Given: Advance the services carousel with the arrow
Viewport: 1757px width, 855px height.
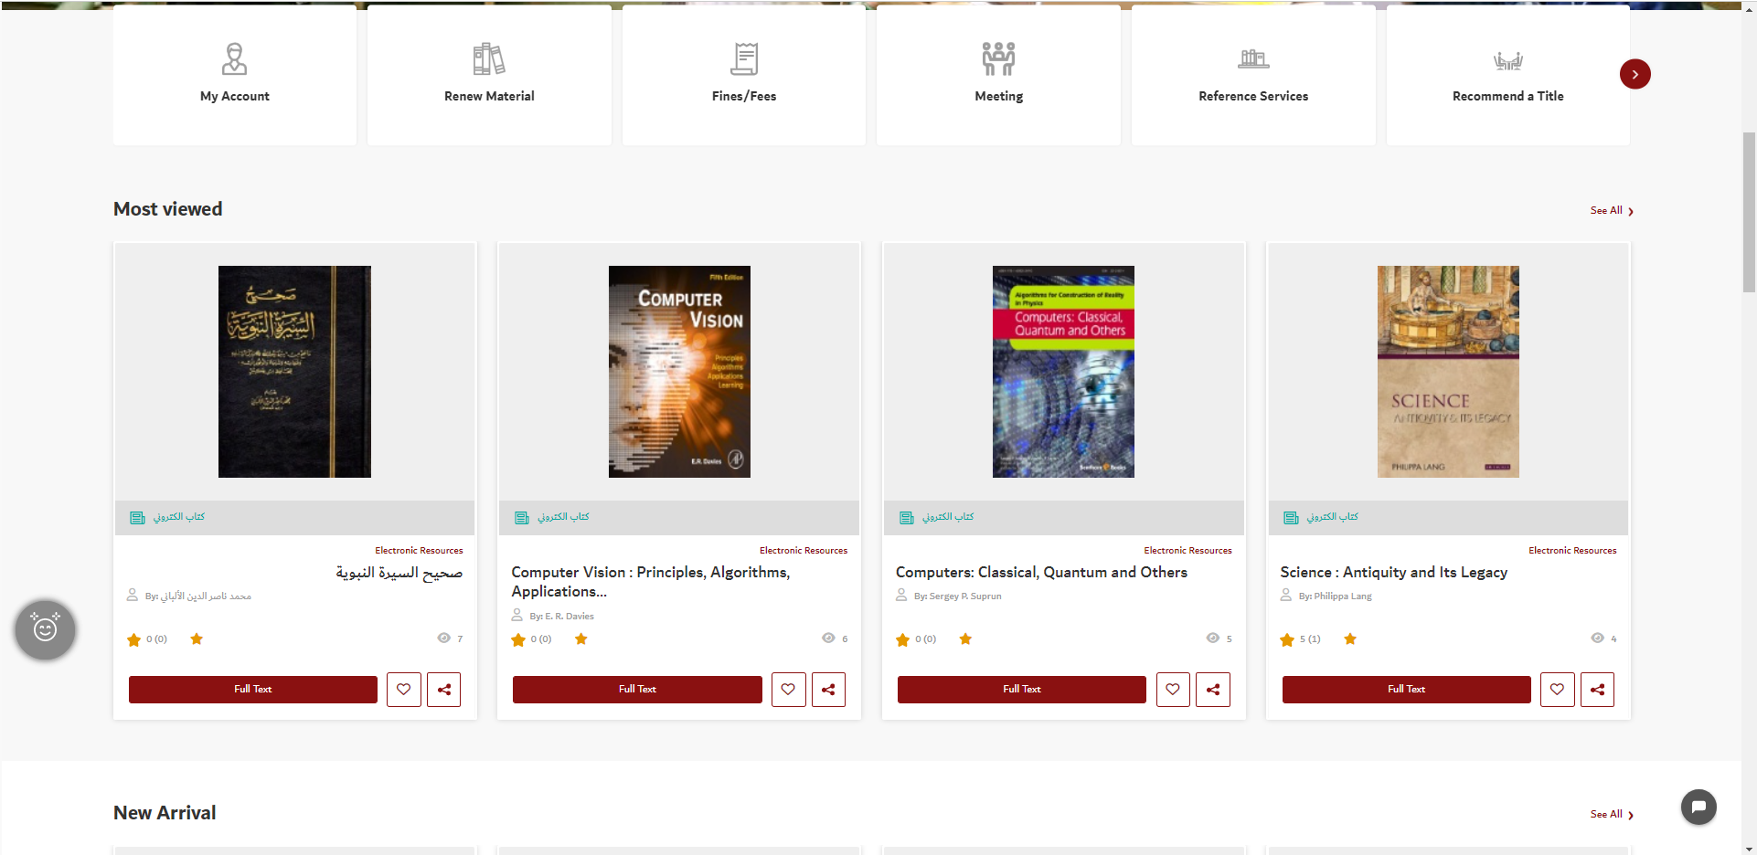Looking at the screenshot, I should pos(1635,74).
